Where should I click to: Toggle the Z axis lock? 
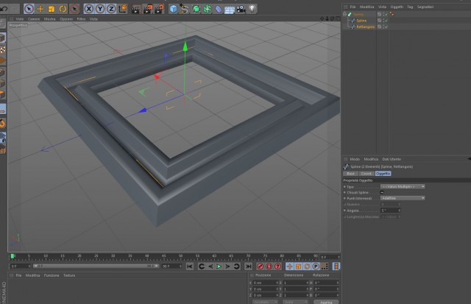point(111,9)
